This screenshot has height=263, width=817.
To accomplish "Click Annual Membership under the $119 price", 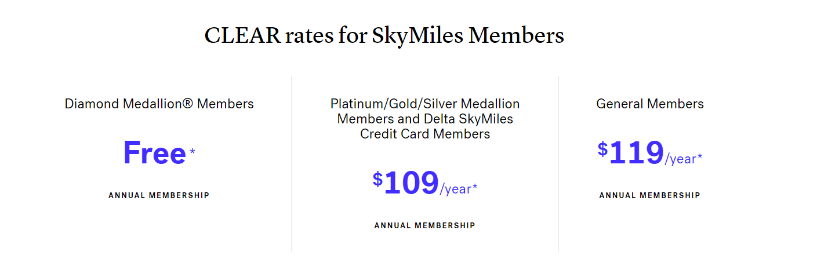I will tap(649, 195).
